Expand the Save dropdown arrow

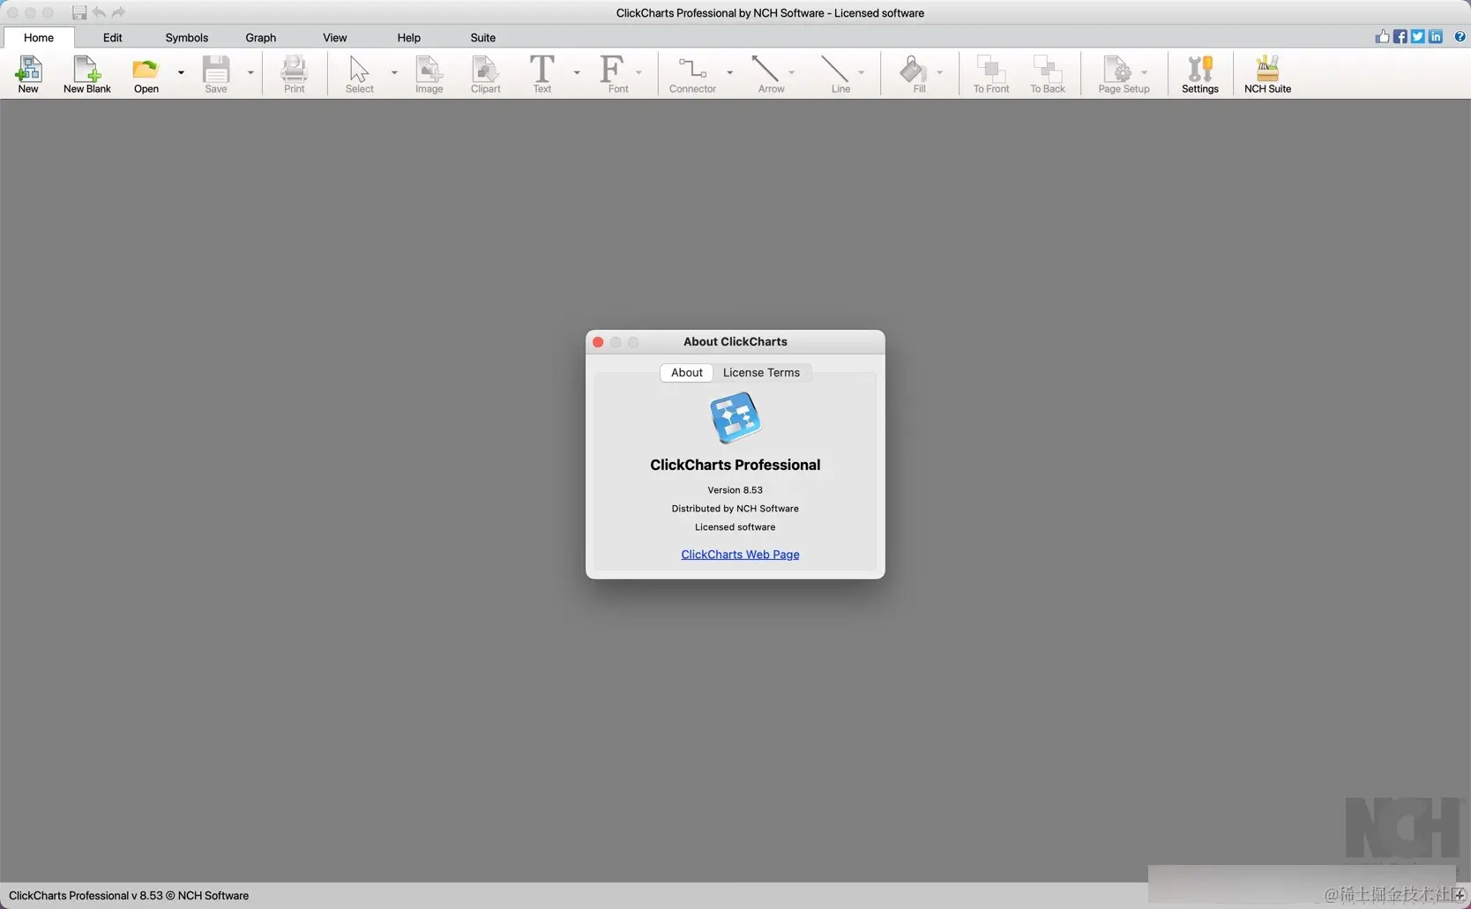[250, 72]
